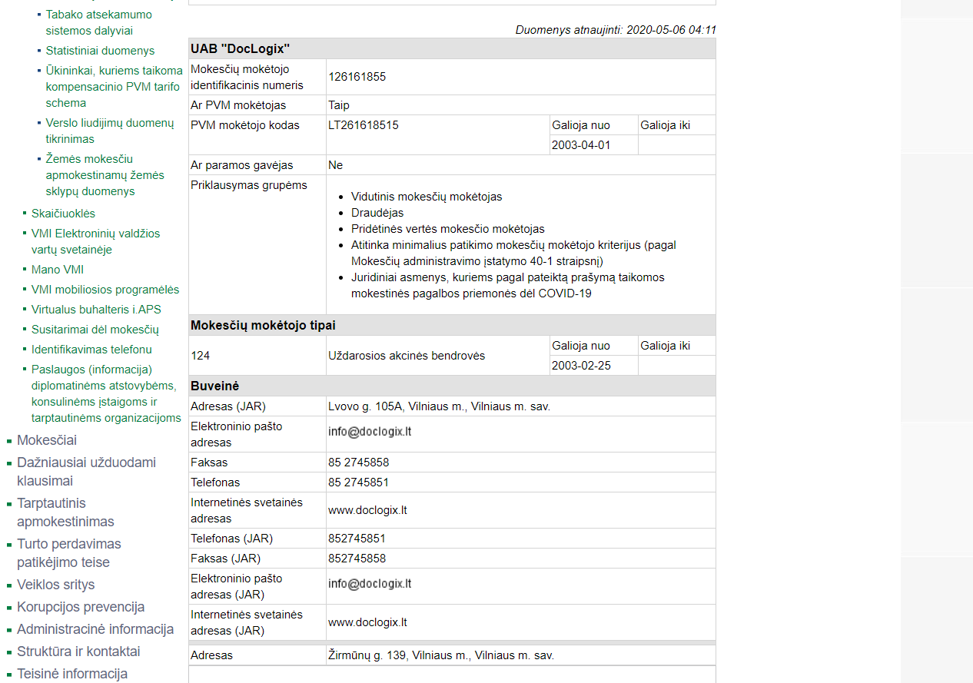Image resolution: width=973 pixels, height=683 pixels.
Task: Open VMI Elektroninių valdžios vartų svetainėje
Action: [95, 241]
